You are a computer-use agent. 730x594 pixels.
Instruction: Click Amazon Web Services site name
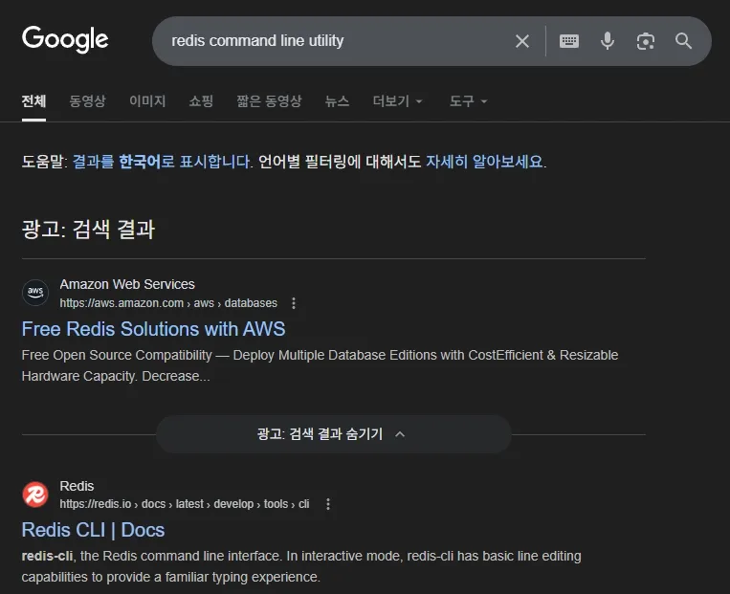point(127,284)
